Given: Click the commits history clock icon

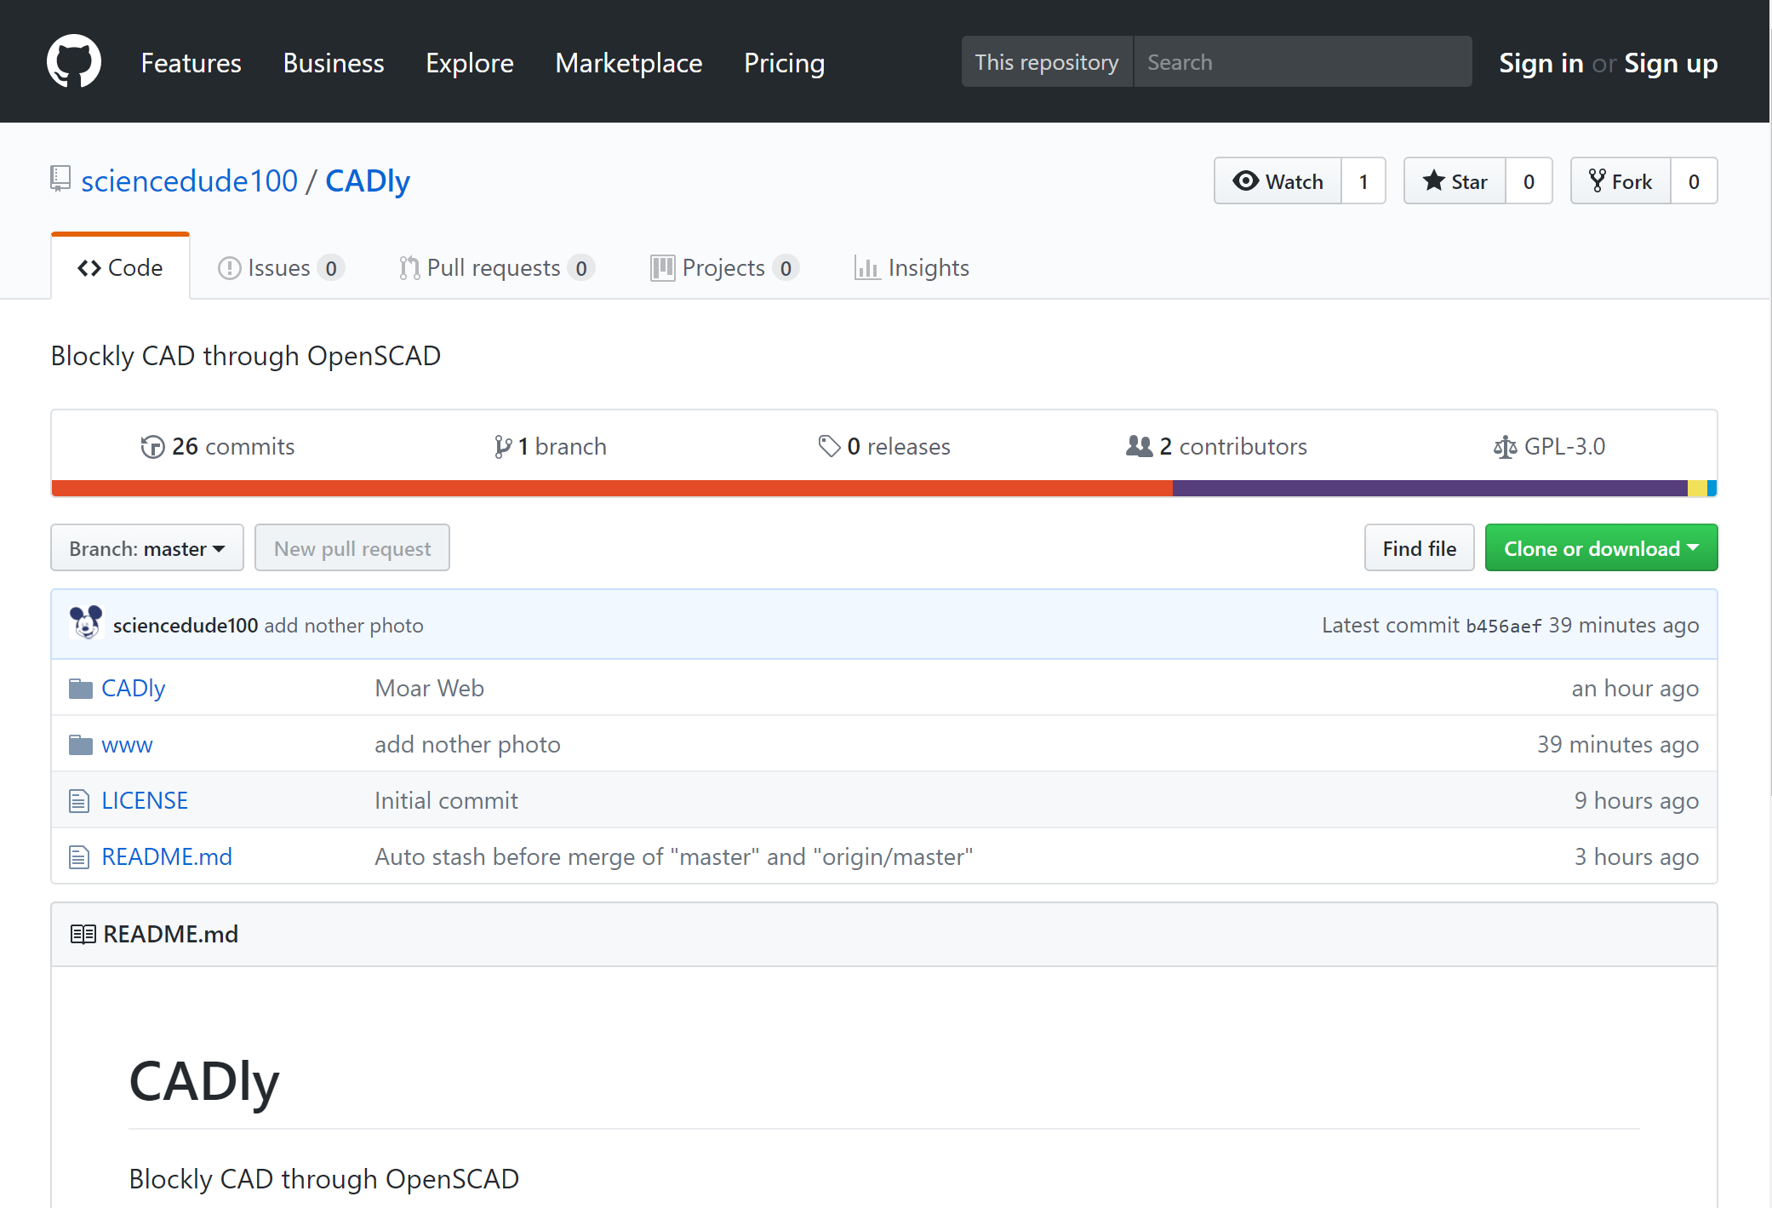Looking at the screenshot, I should point(152,447).
